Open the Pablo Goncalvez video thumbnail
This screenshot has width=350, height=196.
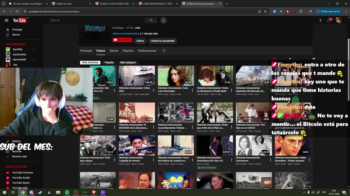293,145
